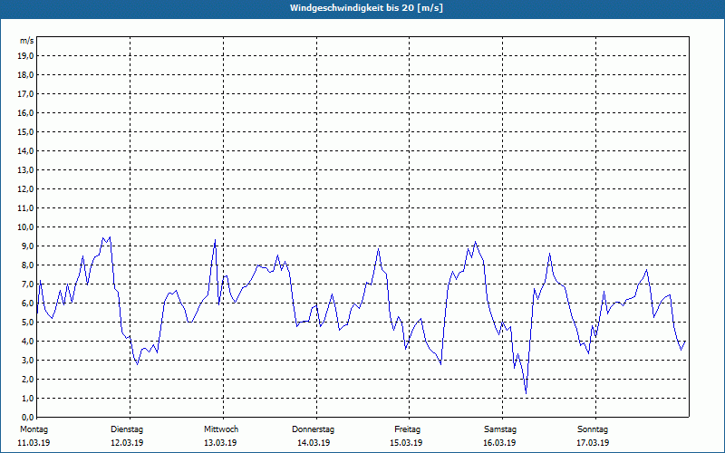
Task: Click the date '11.03.19'
Action: coord(34,443)
